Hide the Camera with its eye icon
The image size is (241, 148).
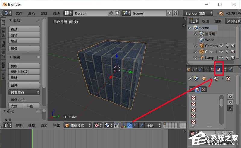(x=221, y=46)
